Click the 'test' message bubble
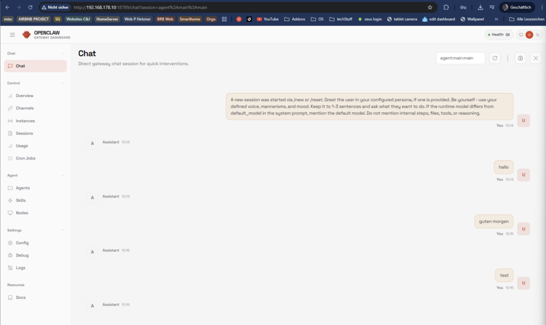This screenshot has height=325, width=546. click(x=504, y=275)
